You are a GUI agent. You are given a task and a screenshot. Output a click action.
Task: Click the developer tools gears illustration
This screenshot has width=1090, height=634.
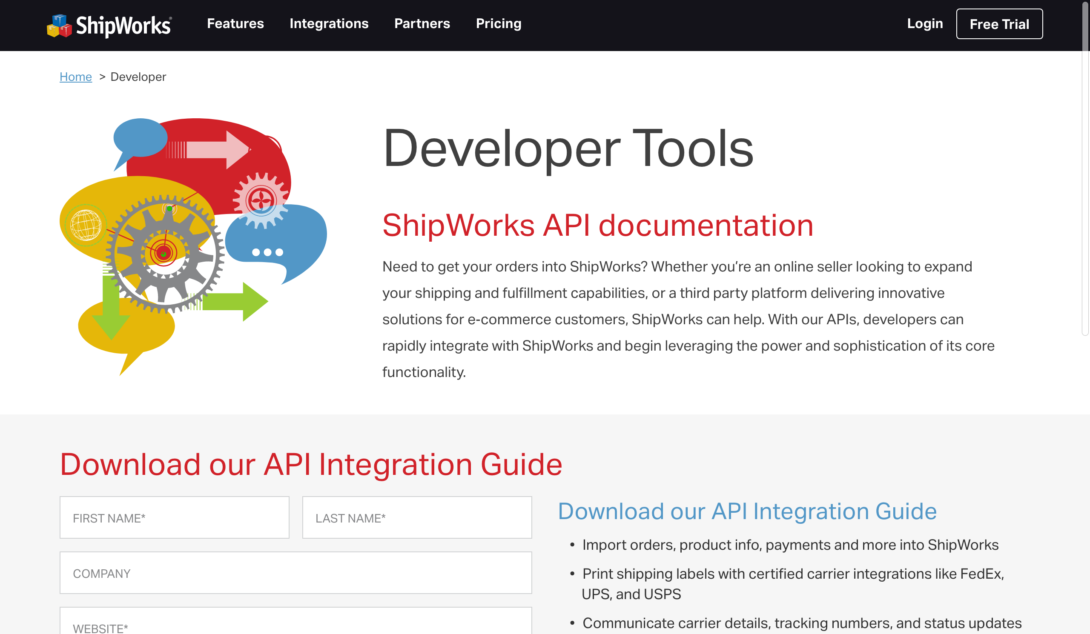click(193, 246)
